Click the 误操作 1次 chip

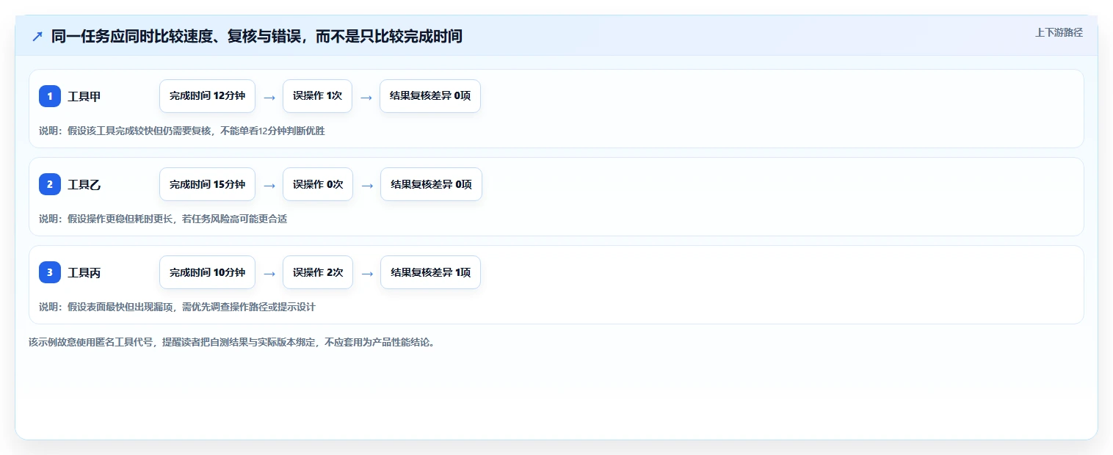tap(317, 96)
